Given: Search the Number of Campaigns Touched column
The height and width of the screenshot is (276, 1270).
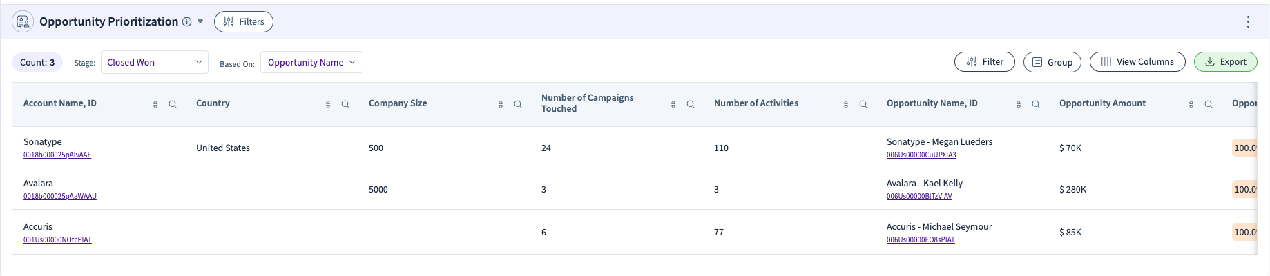Looking at the screenshot, I should (691, 104).
